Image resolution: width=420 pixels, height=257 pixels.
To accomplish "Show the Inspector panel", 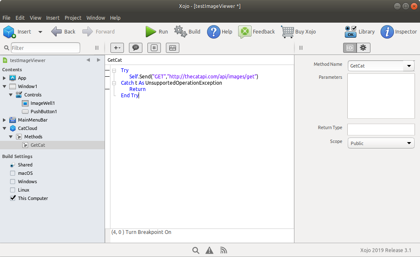I will pyautogui.click(x=399, y=32).
